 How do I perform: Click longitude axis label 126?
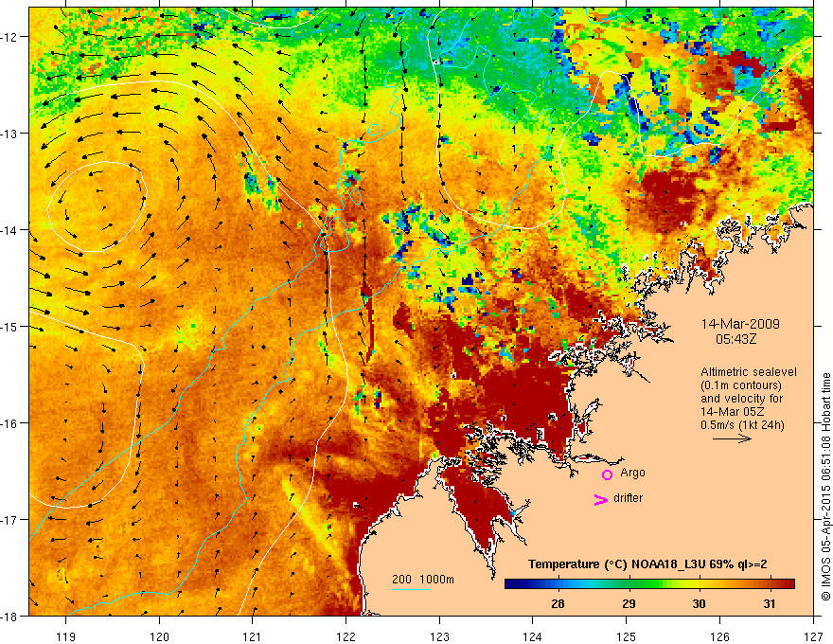(x=719, y=636)
